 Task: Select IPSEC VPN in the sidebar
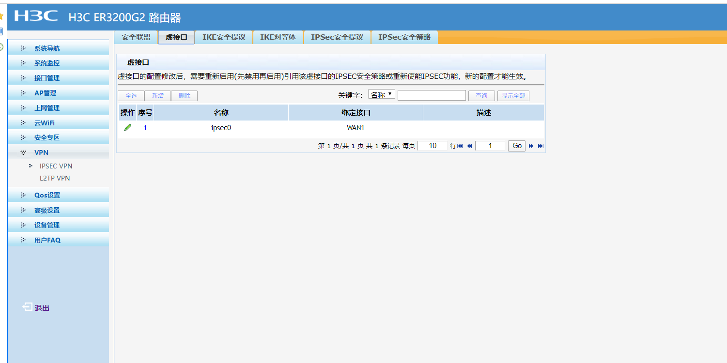(56, 166)
